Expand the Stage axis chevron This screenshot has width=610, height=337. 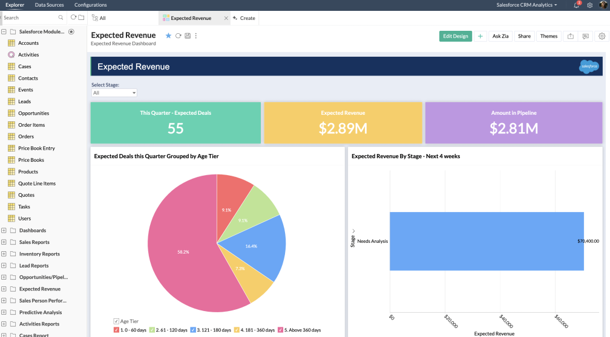click(353, 231)
